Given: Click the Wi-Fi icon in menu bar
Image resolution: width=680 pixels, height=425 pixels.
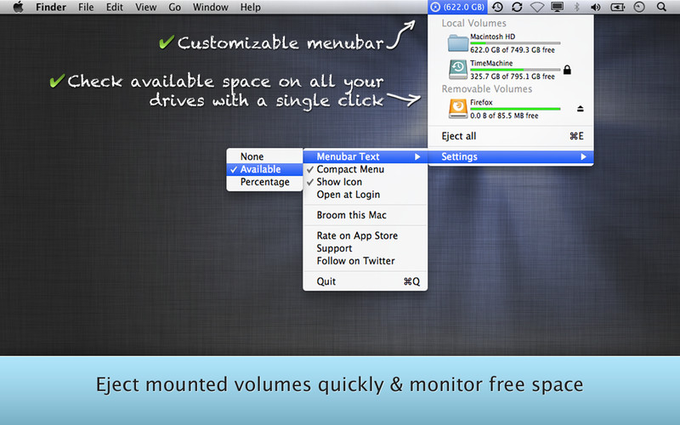Looking at the screenshot, I should coord(537,8).
